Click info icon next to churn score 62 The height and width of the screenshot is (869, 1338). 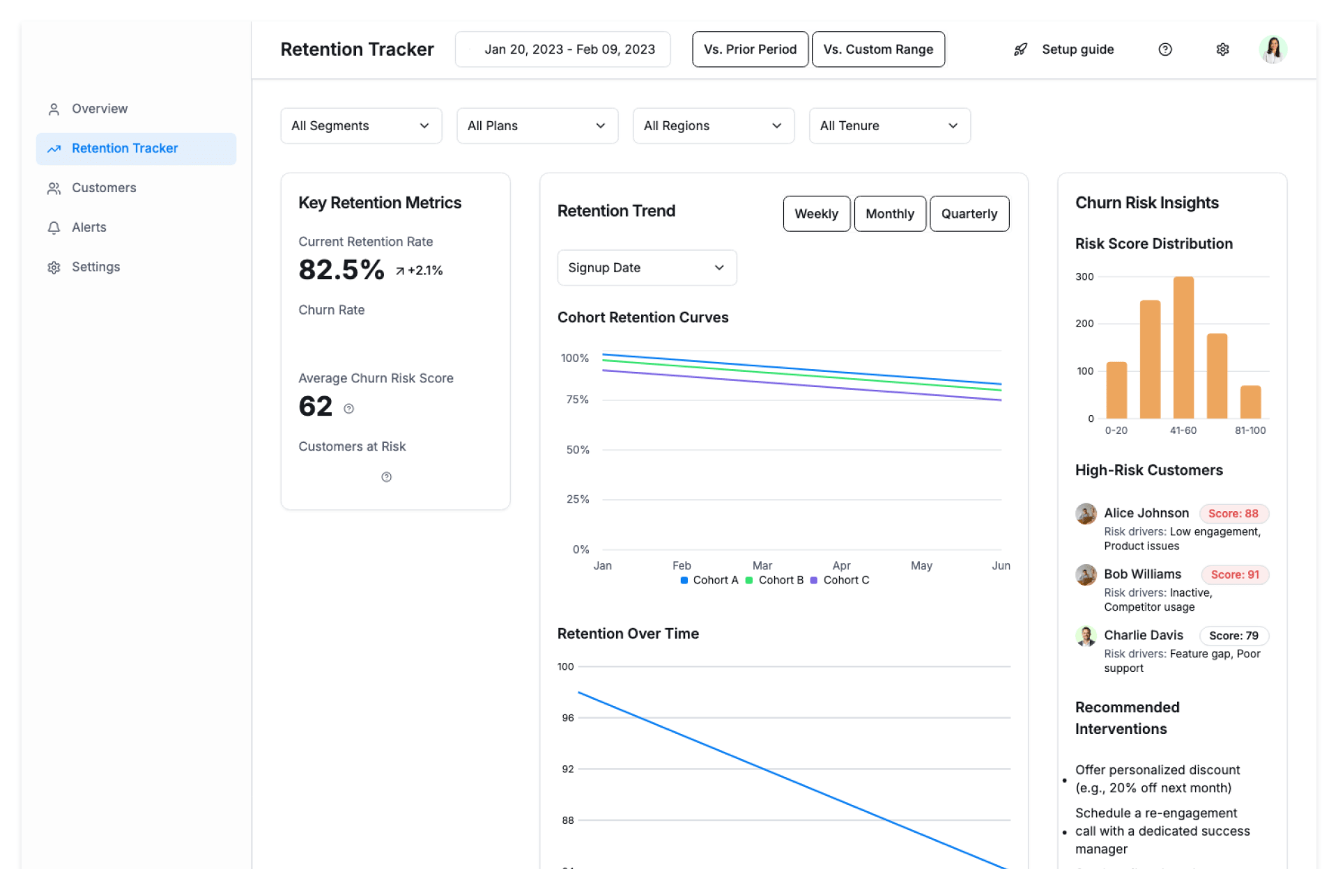coord(349,409)
